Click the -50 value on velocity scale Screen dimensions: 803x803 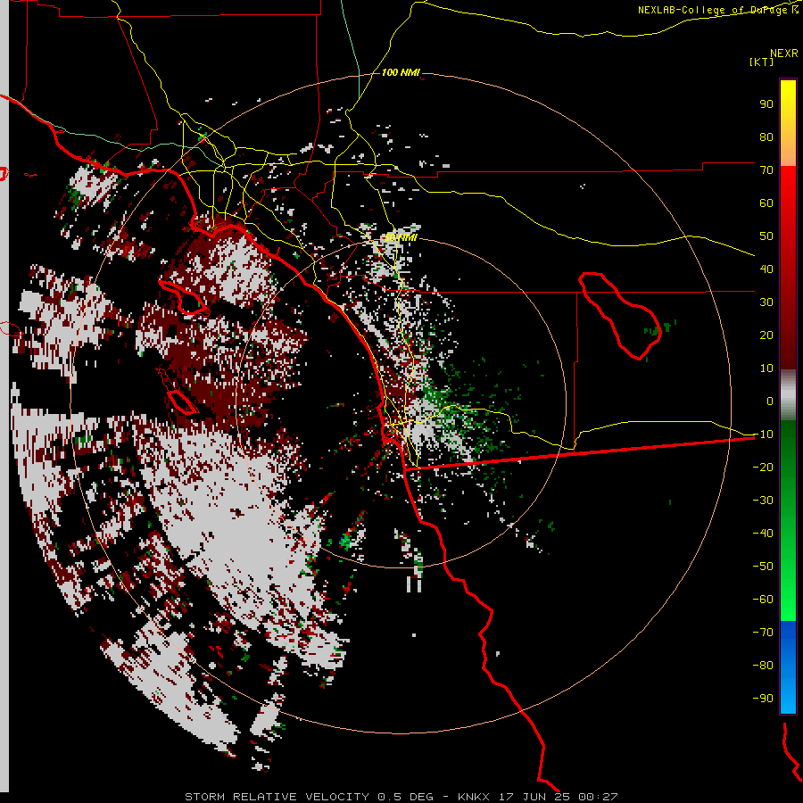point(763,567)
